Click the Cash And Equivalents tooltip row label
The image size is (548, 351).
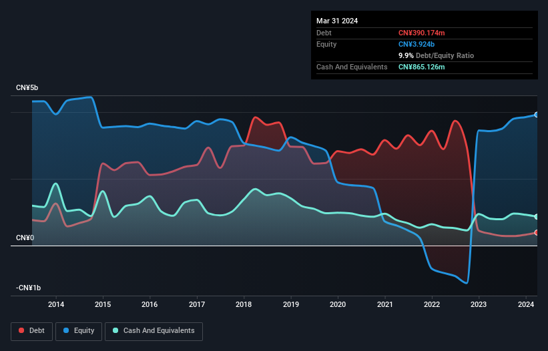pos(352,67)
